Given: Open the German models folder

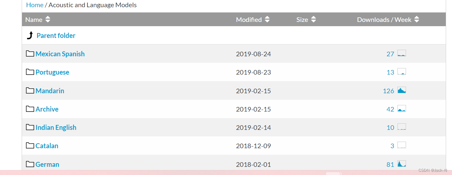Looking at the screenshot, I should click(x=47, y=165).
